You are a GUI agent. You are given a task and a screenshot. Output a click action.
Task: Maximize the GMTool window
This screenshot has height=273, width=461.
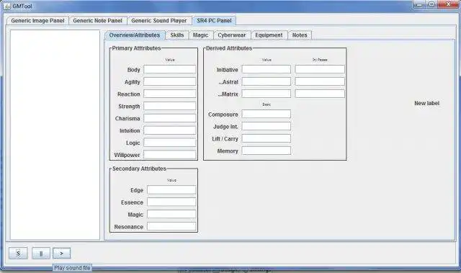pos(431,4)
